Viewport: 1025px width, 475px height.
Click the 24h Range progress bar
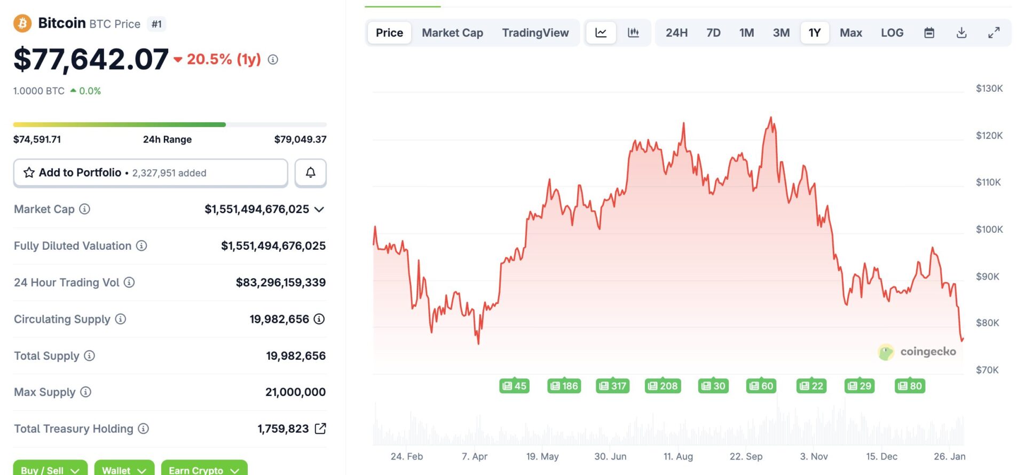[x=170, y=125]
